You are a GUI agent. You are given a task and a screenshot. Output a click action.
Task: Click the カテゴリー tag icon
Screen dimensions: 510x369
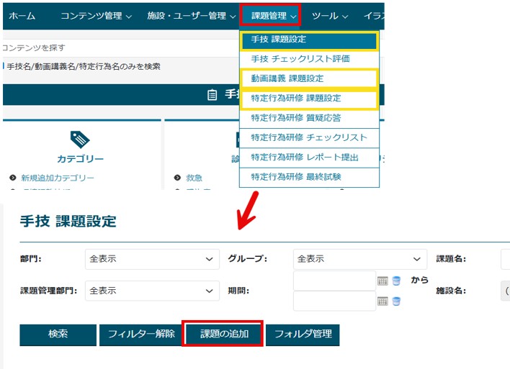[80, 140]
